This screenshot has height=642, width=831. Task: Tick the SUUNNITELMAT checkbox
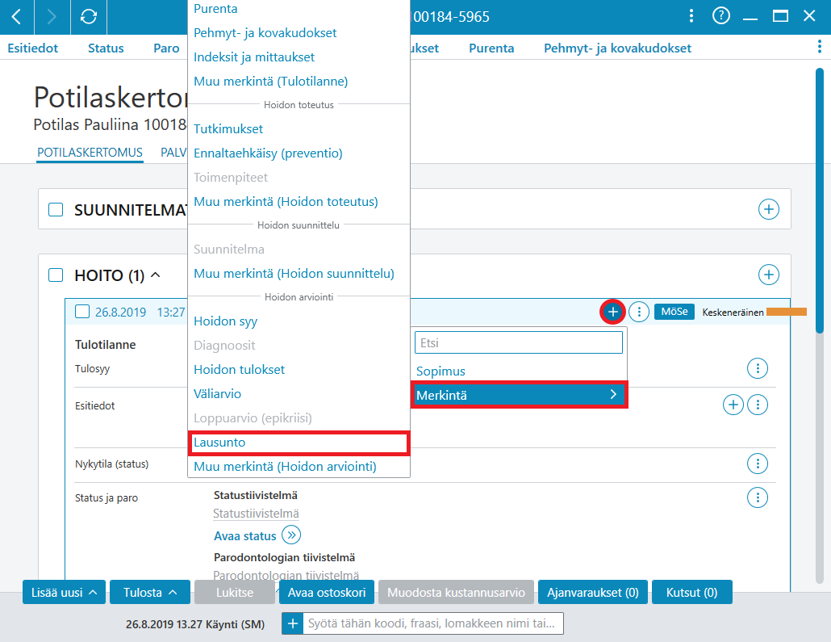[x=56, y=210]
